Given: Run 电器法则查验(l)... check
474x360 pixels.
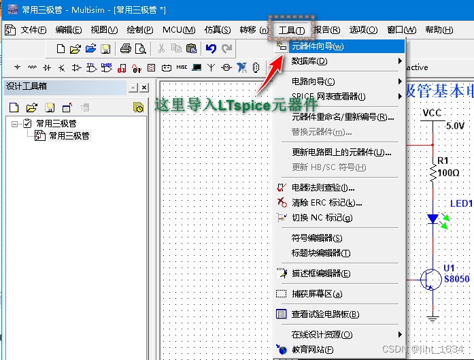Looking at the screenshot, I should 340,188.
